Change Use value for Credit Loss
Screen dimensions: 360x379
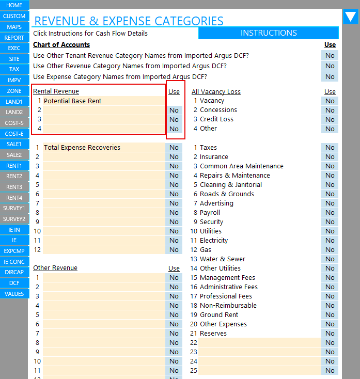(330, 120)
